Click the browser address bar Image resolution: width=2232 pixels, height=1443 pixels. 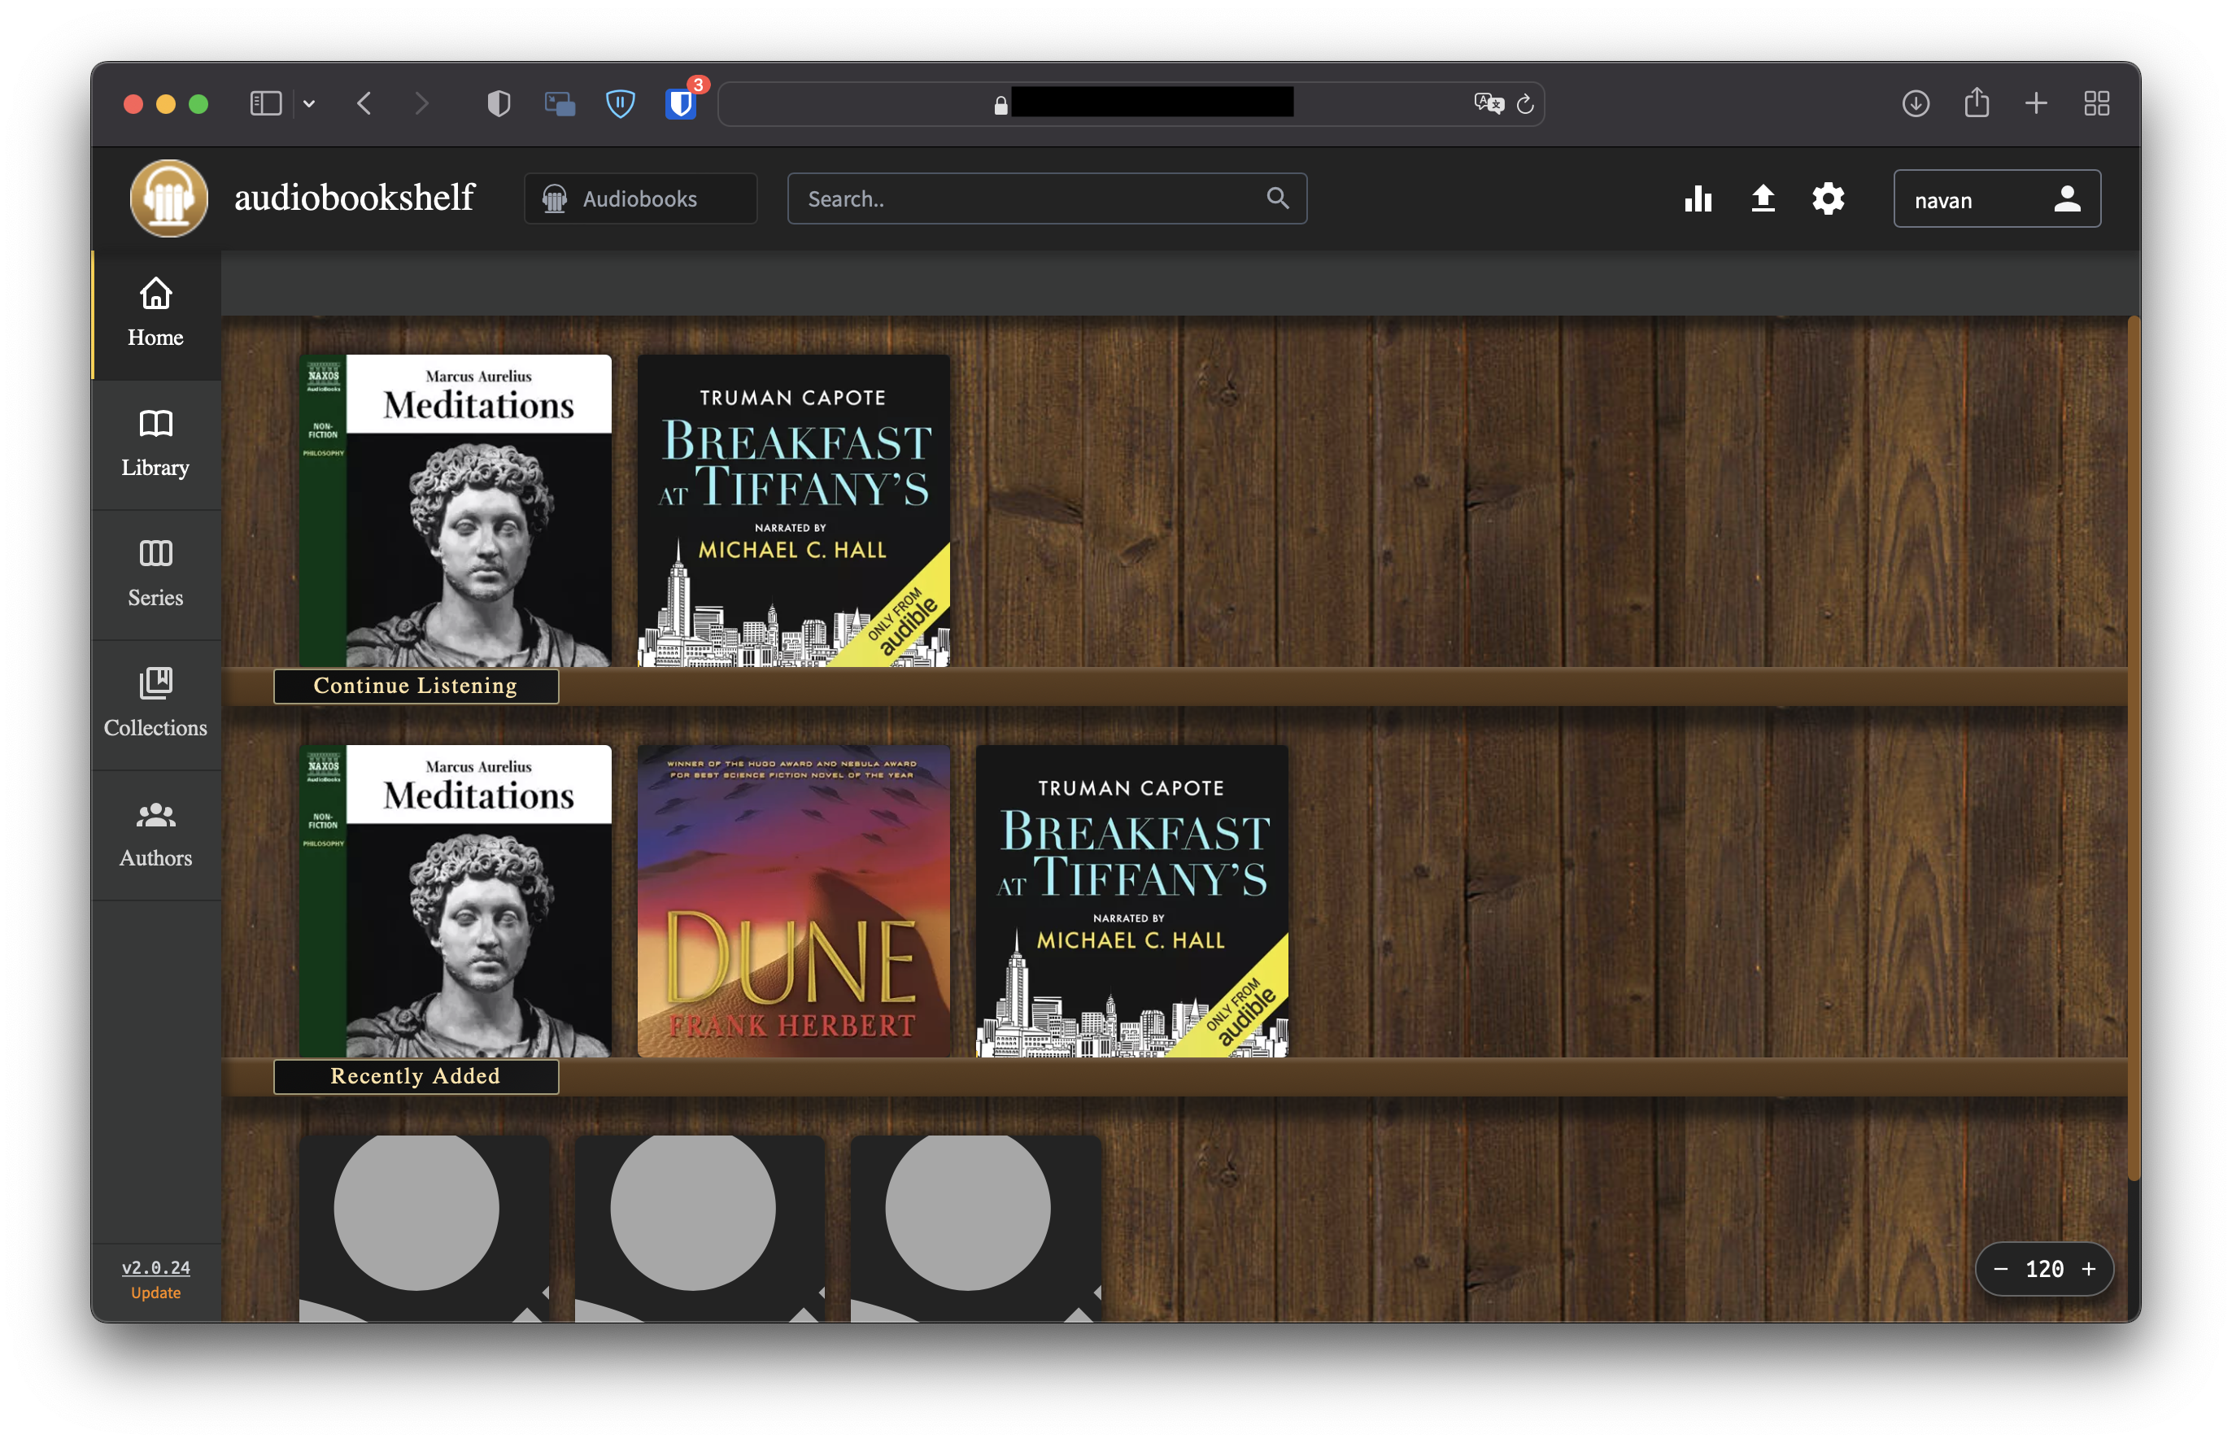1131,103
